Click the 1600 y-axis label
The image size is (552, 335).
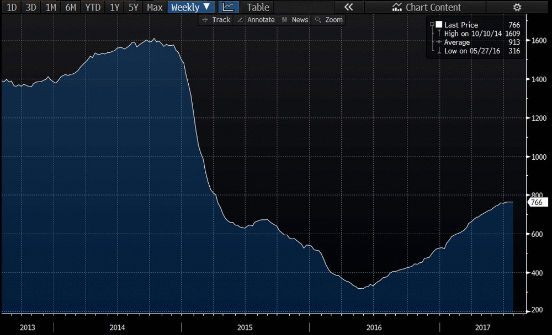[x=539, y=40]
